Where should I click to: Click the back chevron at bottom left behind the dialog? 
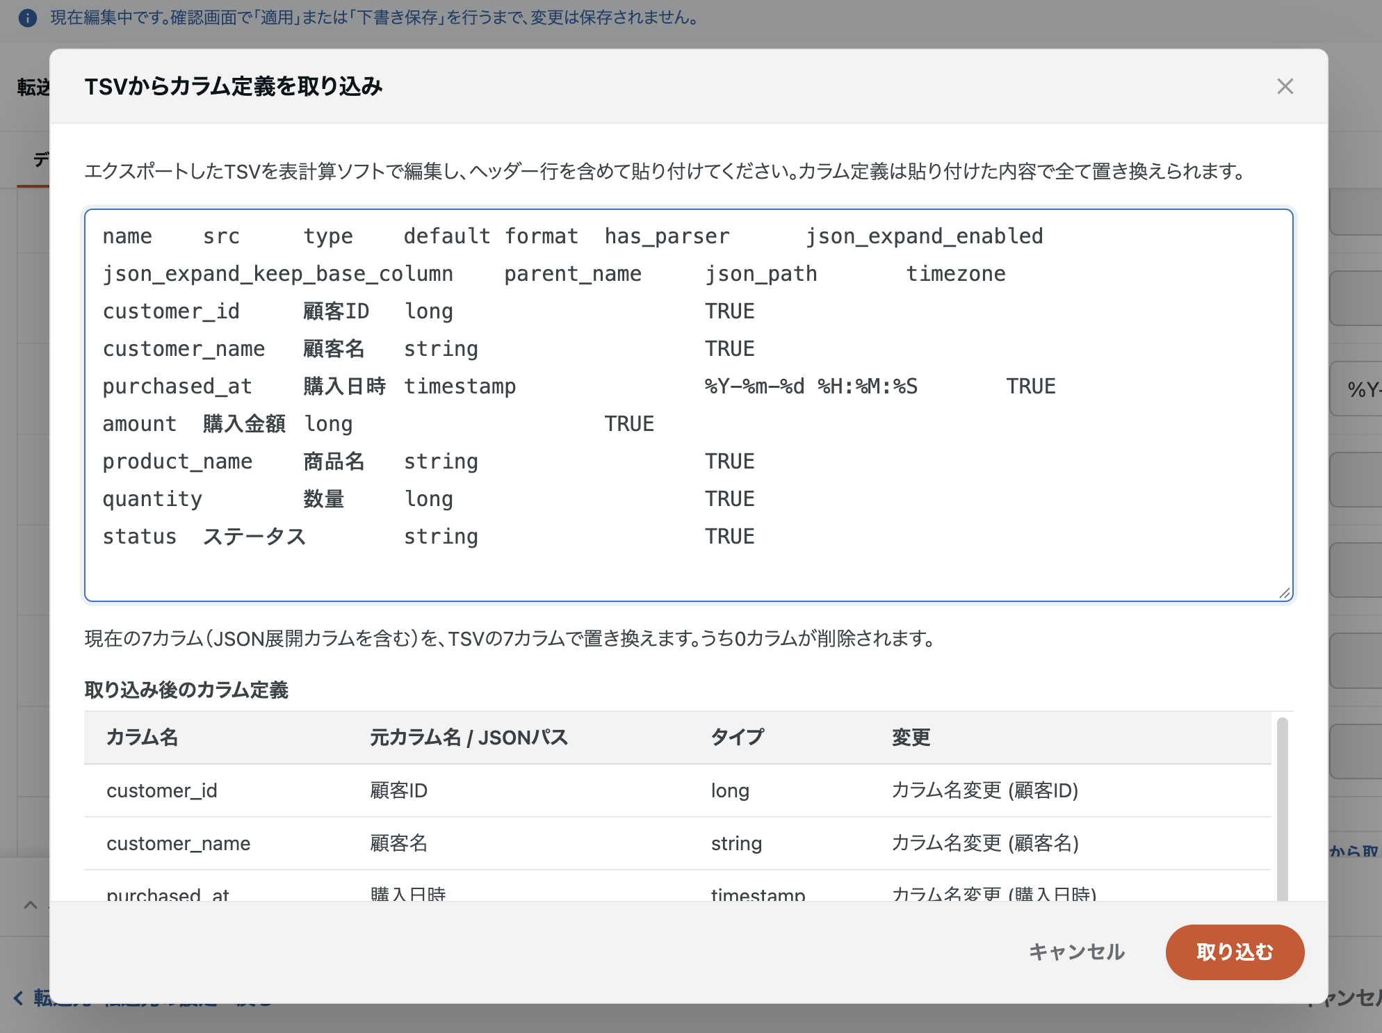(x=19, y=998)
